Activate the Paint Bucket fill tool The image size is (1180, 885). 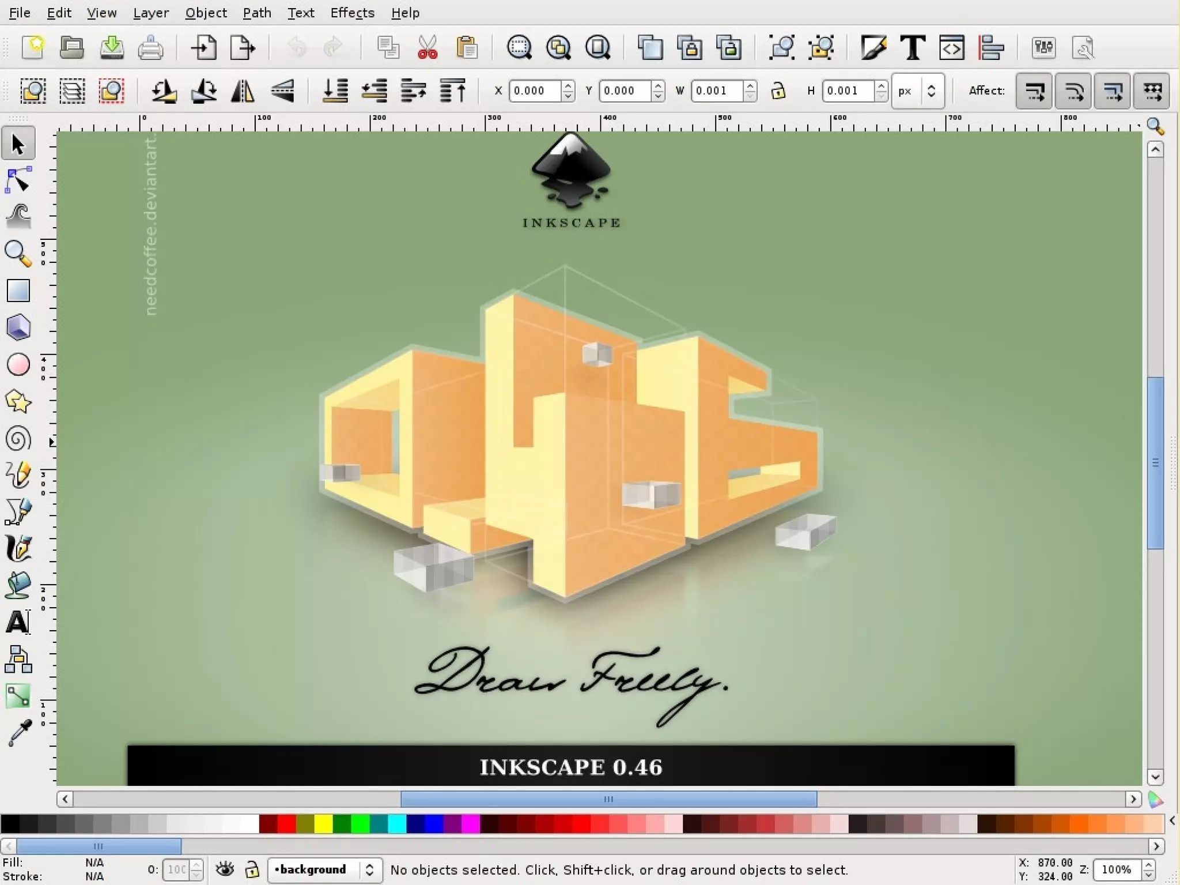pyautogui.click(x=18, y=585)
